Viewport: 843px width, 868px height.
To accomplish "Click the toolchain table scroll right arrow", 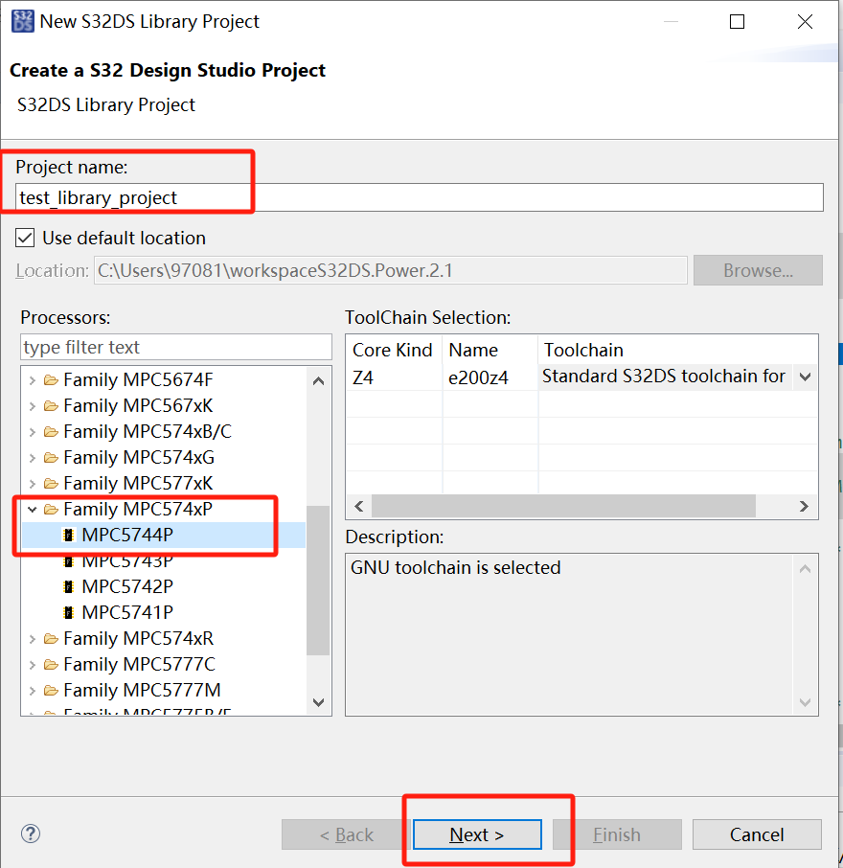I will point(805,507).
